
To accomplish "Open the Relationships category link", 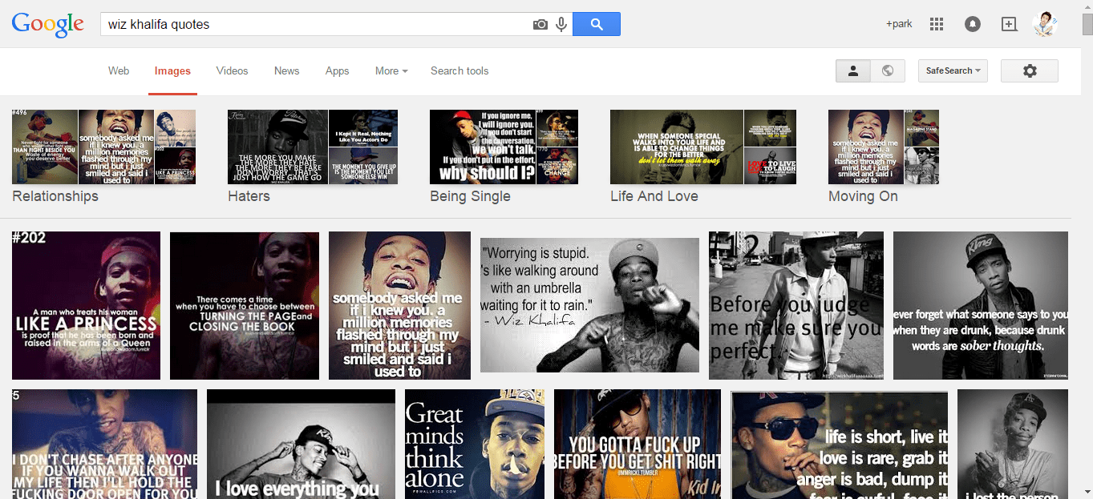I will [x=55, y=196].
